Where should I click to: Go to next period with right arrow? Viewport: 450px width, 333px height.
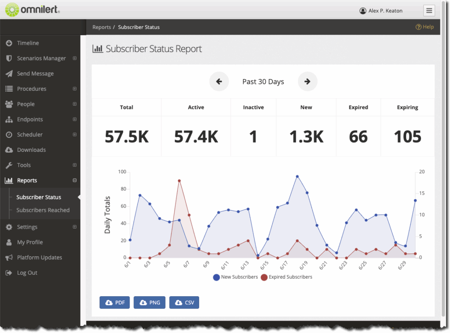point(307,82)
